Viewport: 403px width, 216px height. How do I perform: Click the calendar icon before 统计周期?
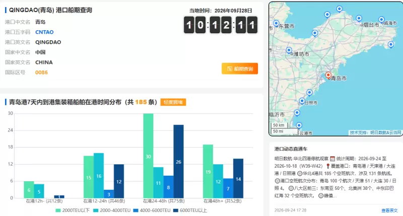click(332, 159)
